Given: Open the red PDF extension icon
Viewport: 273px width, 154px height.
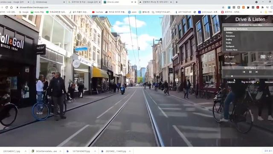Looking at the screenshot, I should [258, 7].
